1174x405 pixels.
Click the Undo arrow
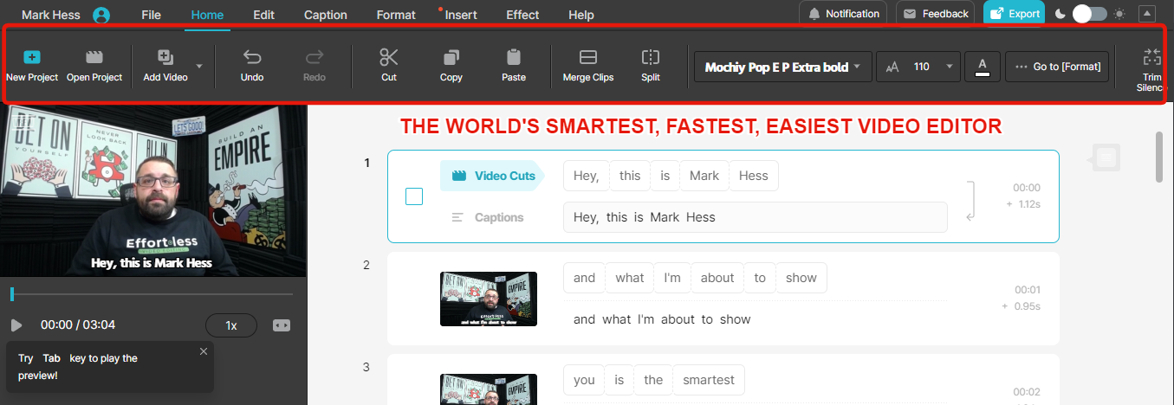(x=252, y=58)
